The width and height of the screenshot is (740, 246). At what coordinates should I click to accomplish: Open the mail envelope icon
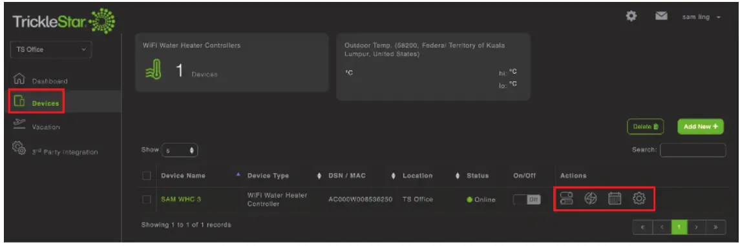661,17
